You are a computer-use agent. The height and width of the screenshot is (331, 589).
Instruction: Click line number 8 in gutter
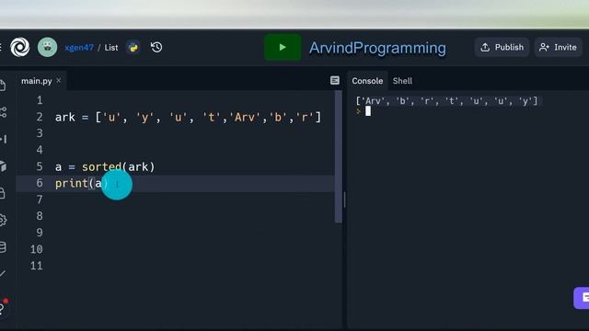40,216
